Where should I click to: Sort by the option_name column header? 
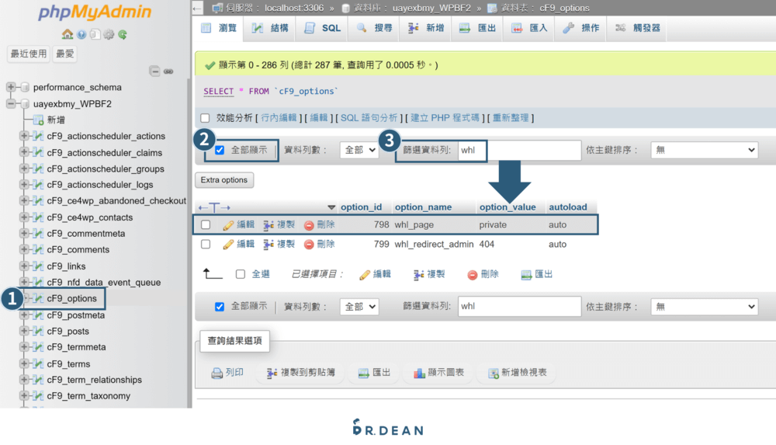[x=423, y=207]
